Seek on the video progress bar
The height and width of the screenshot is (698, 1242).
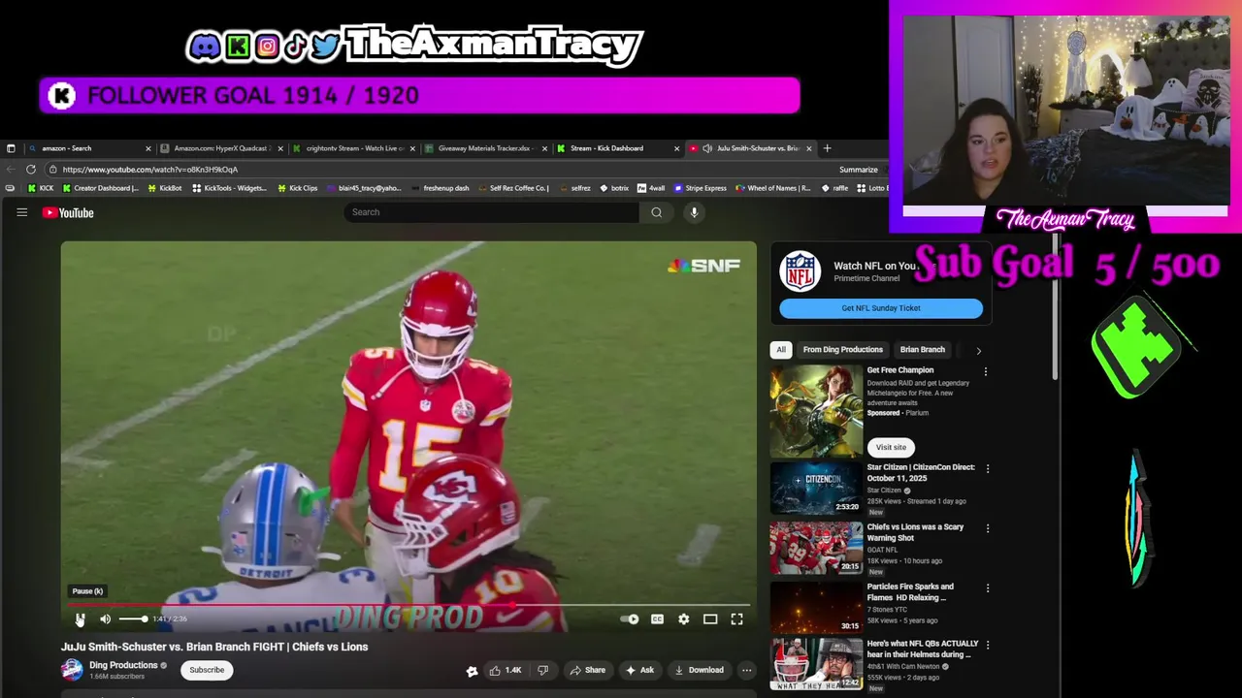[408, 605]
